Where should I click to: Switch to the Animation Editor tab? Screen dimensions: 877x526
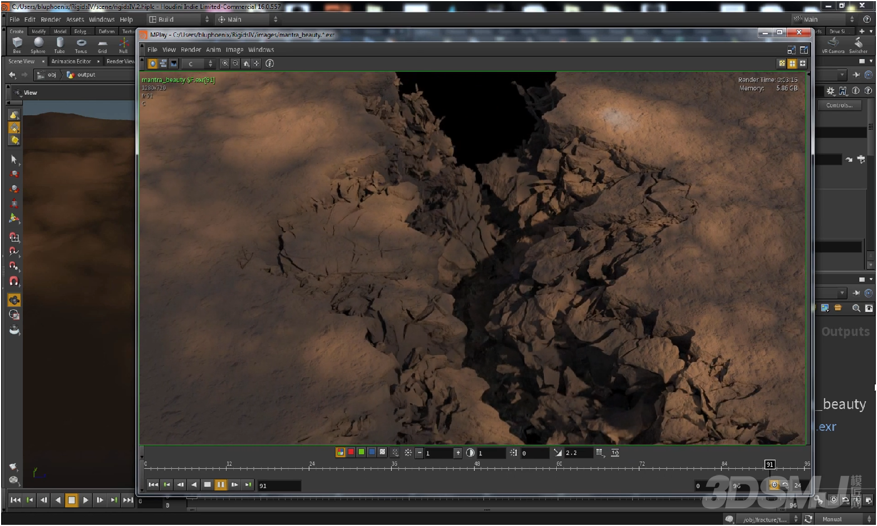[71, 61]
